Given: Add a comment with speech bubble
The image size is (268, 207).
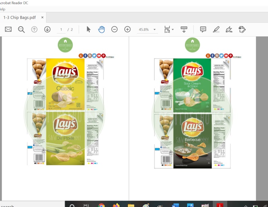Looking at the screenshot, I should [203, 29].
